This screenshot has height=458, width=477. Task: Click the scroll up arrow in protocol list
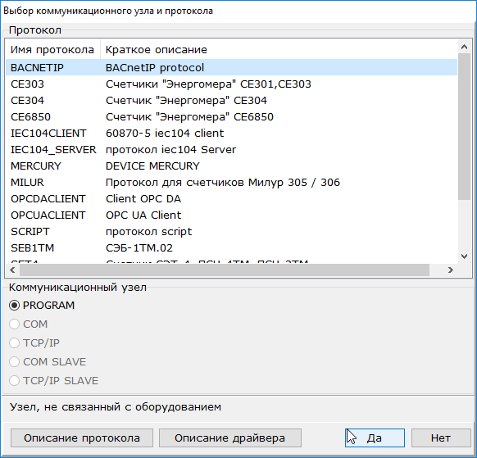pos(464,47)
